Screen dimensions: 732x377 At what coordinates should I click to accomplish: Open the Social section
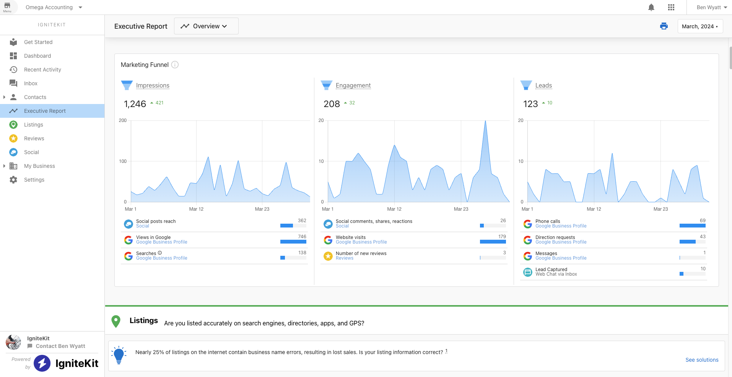[31, 152]
